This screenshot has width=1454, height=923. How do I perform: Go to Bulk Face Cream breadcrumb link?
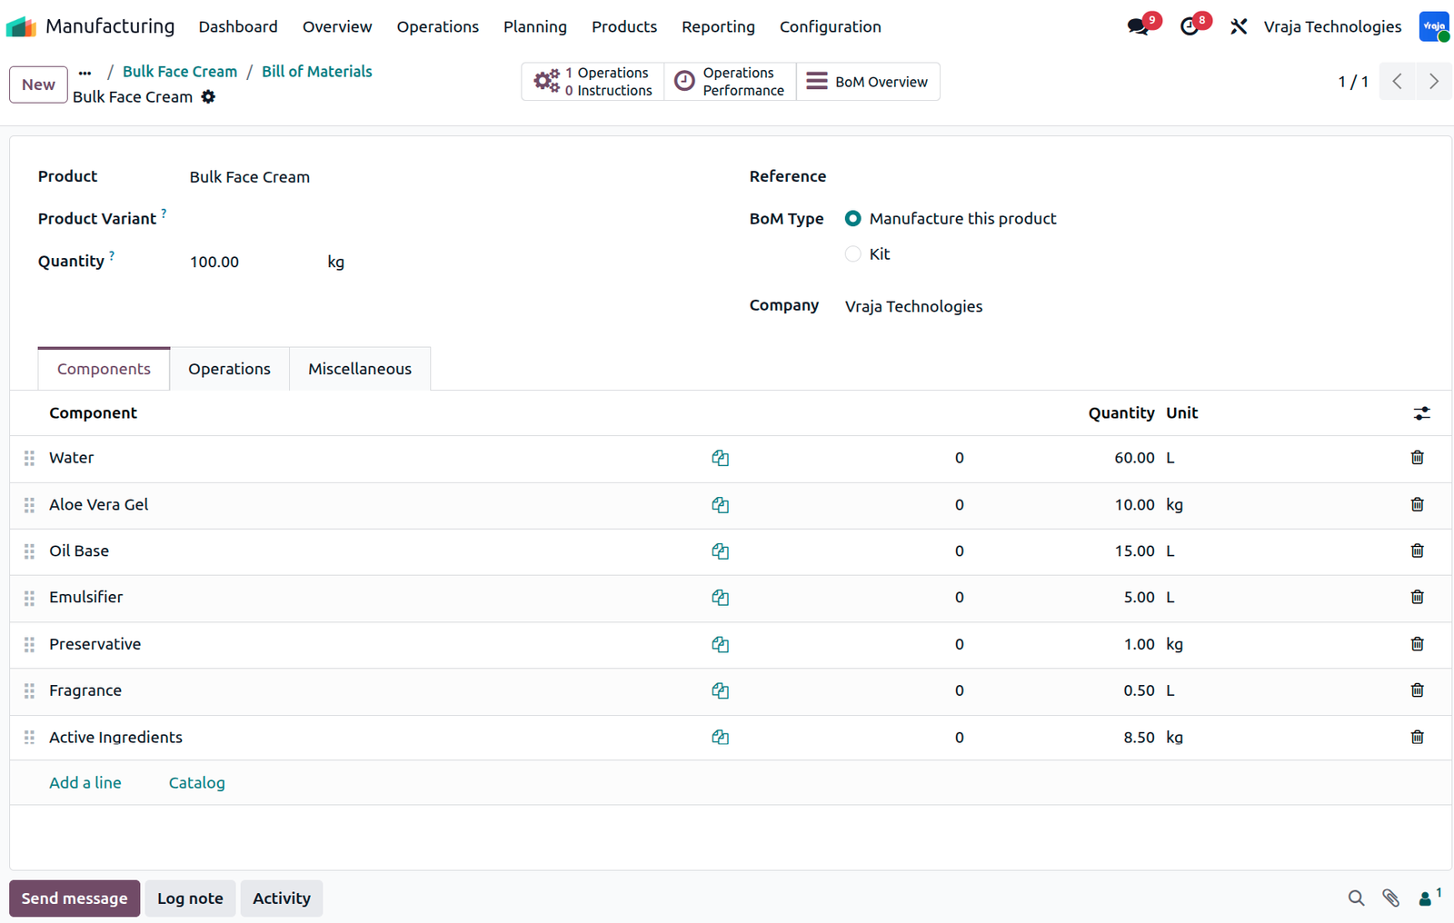pyautogui.click(x=180, y=72)
